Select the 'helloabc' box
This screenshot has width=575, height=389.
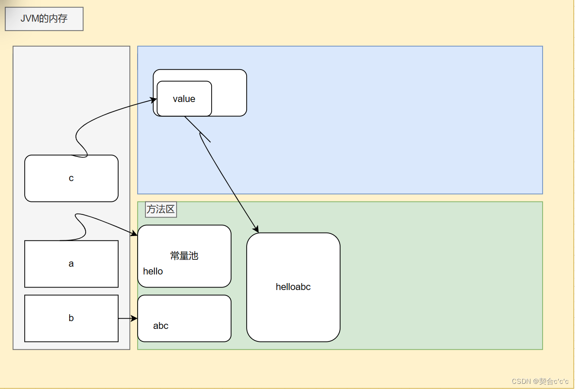[293, 287]
